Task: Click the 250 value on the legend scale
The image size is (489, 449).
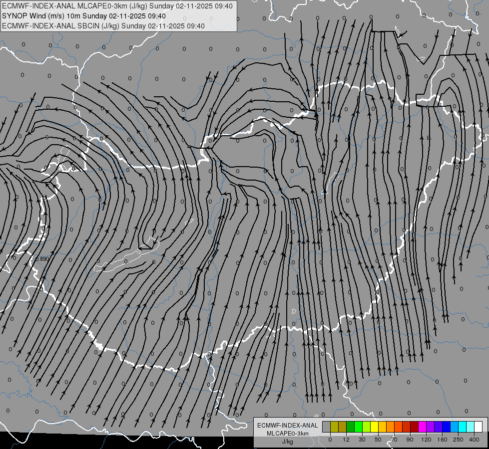Action: pyautogui.click(x=458, y=440)
